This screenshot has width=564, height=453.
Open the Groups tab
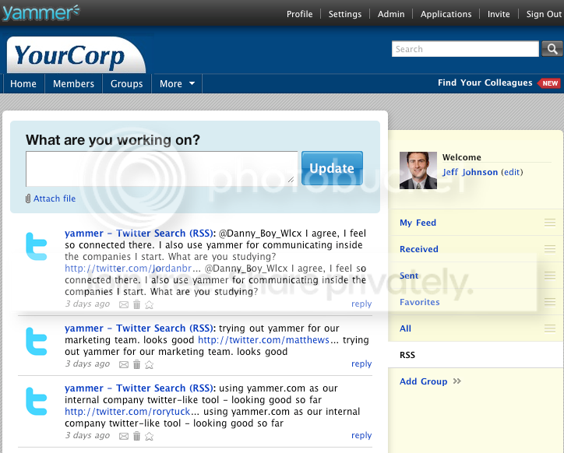pyautogui.click(x=127, y=84)
